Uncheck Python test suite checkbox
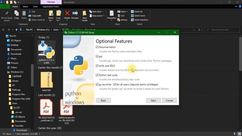Viewport: 242px width, 136px height. point(97,75)
